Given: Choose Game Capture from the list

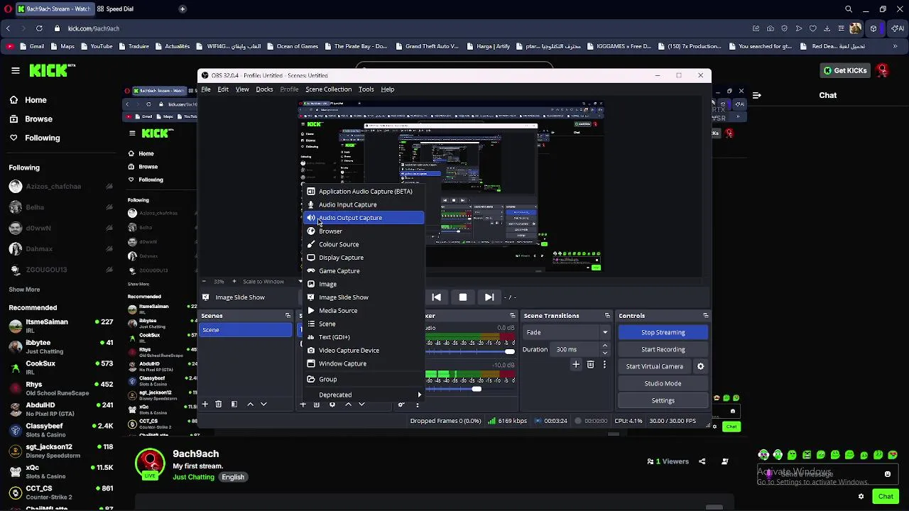Looking at the screenshot, I should click(x=364, y=271).
